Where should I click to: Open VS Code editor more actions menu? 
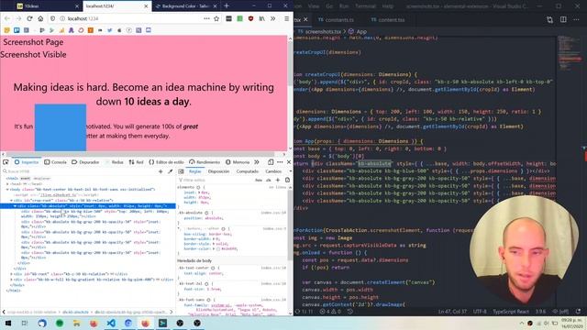(577, 19)
